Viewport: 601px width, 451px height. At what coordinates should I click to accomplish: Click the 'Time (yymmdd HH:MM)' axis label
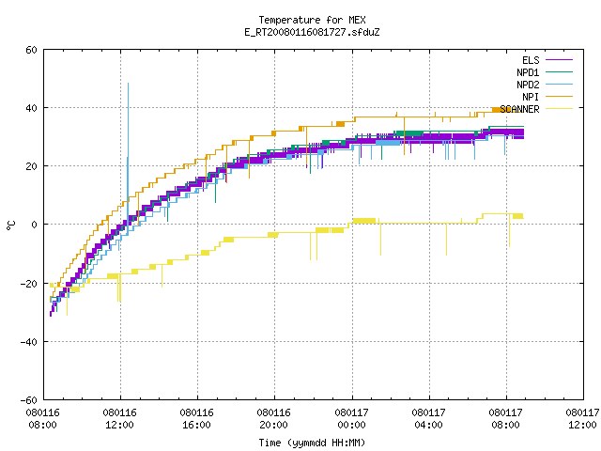coord(312,443)
